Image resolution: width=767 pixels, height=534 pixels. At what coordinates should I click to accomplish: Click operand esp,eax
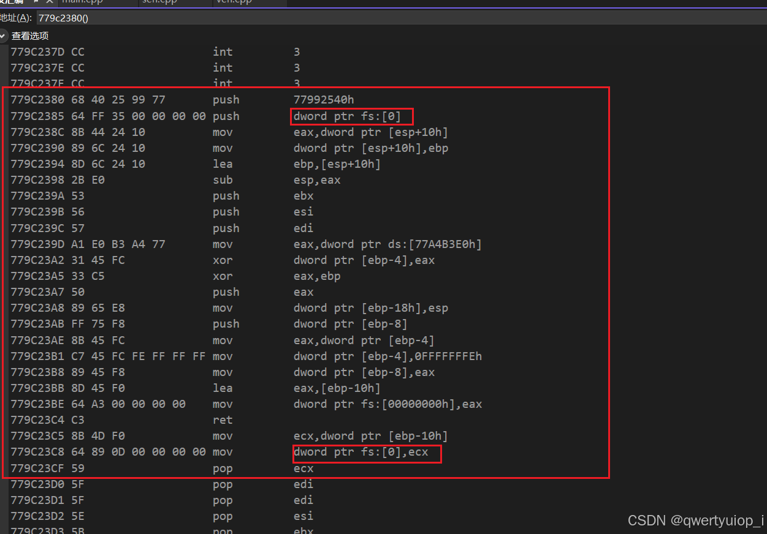(x=317, y=180)
